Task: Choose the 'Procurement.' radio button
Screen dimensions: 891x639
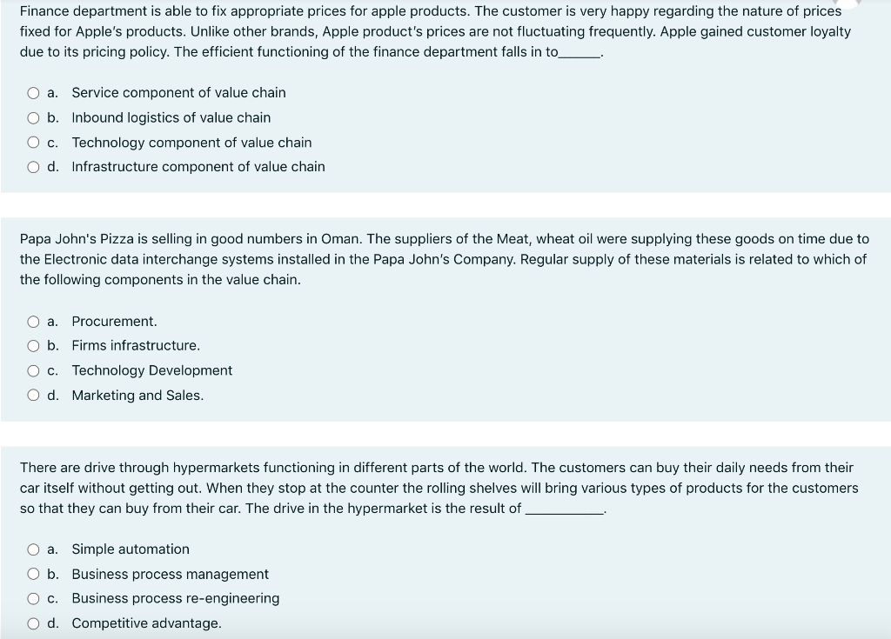Action: click(x=34, y=322)
